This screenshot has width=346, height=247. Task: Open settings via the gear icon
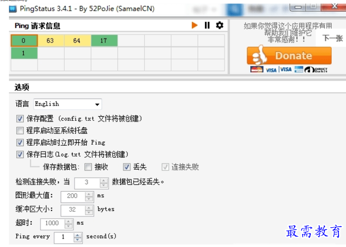click(x=220, y=25)
